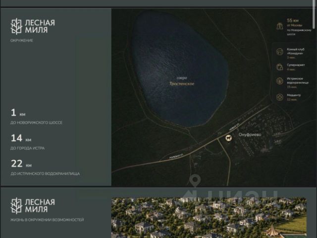
Task: Click the leaf emblem above ОКРУЖЕНИЕ
Action: [16, 26]
